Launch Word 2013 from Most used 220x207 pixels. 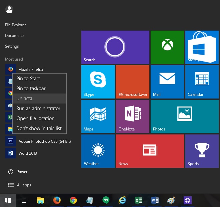pos(21,153)
